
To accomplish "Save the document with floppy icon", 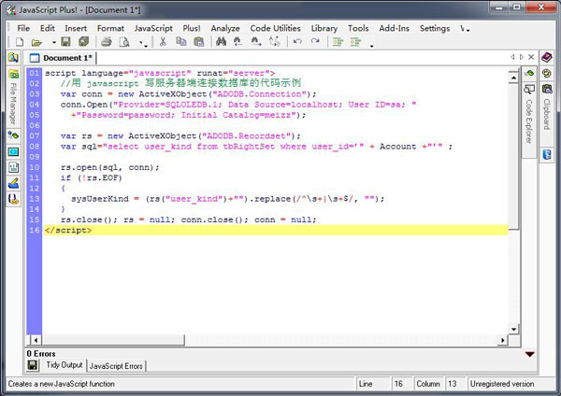I will point(65,42).
